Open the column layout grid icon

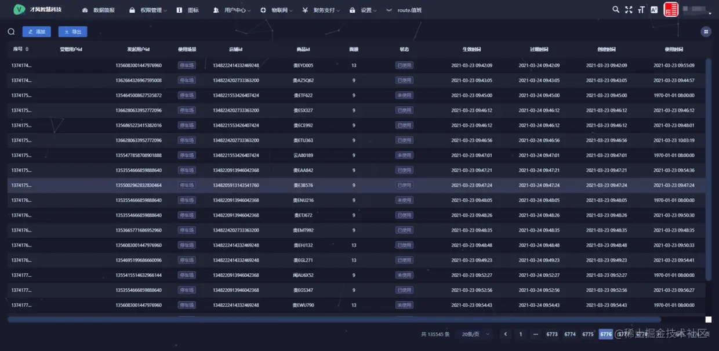point(706,32)
